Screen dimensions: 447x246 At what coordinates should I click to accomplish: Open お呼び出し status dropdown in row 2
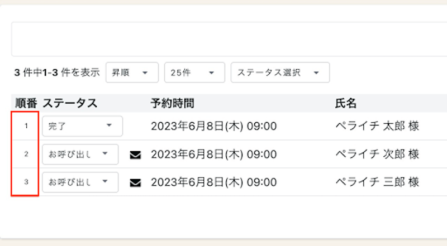[80, 155]
